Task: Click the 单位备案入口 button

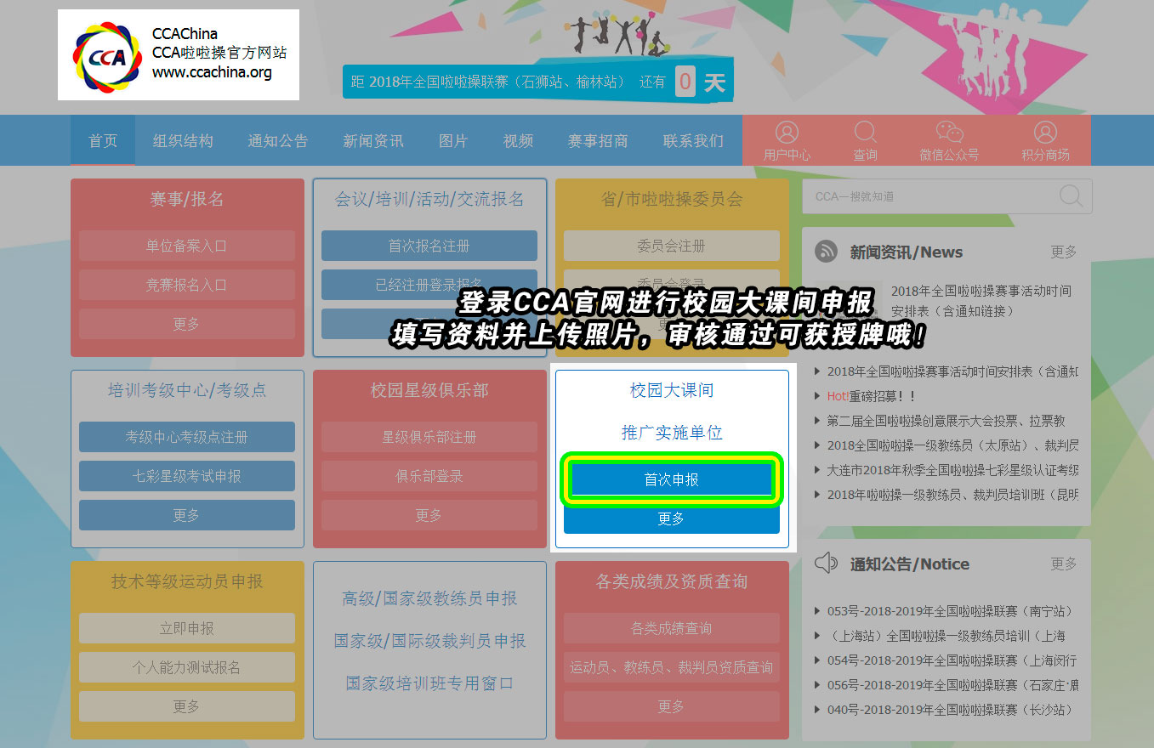Action: click(x=186, y=246)
